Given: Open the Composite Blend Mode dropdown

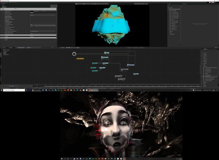Looking at the screenshot, I should 43,25.
